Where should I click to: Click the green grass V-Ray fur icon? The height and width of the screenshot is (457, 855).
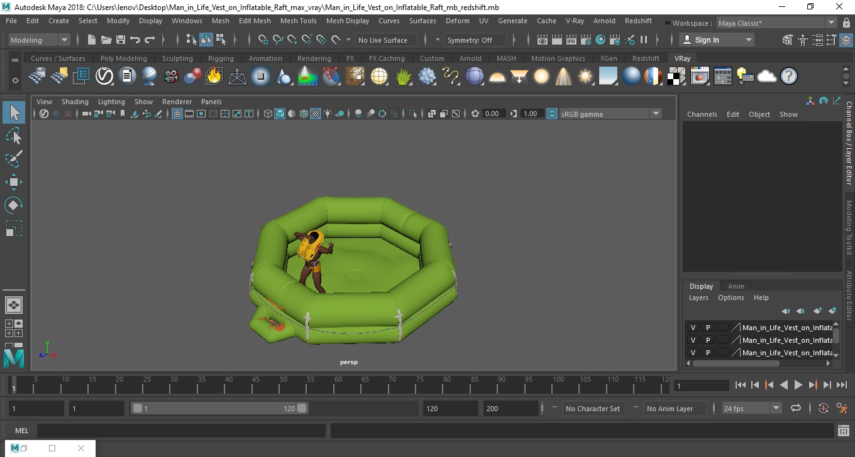(403, 77)
